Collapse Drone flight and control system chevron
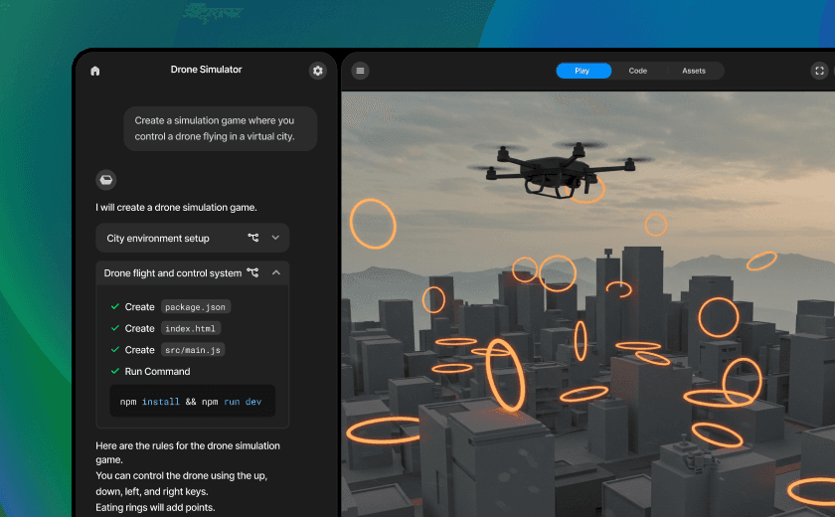 click(276, 272)
